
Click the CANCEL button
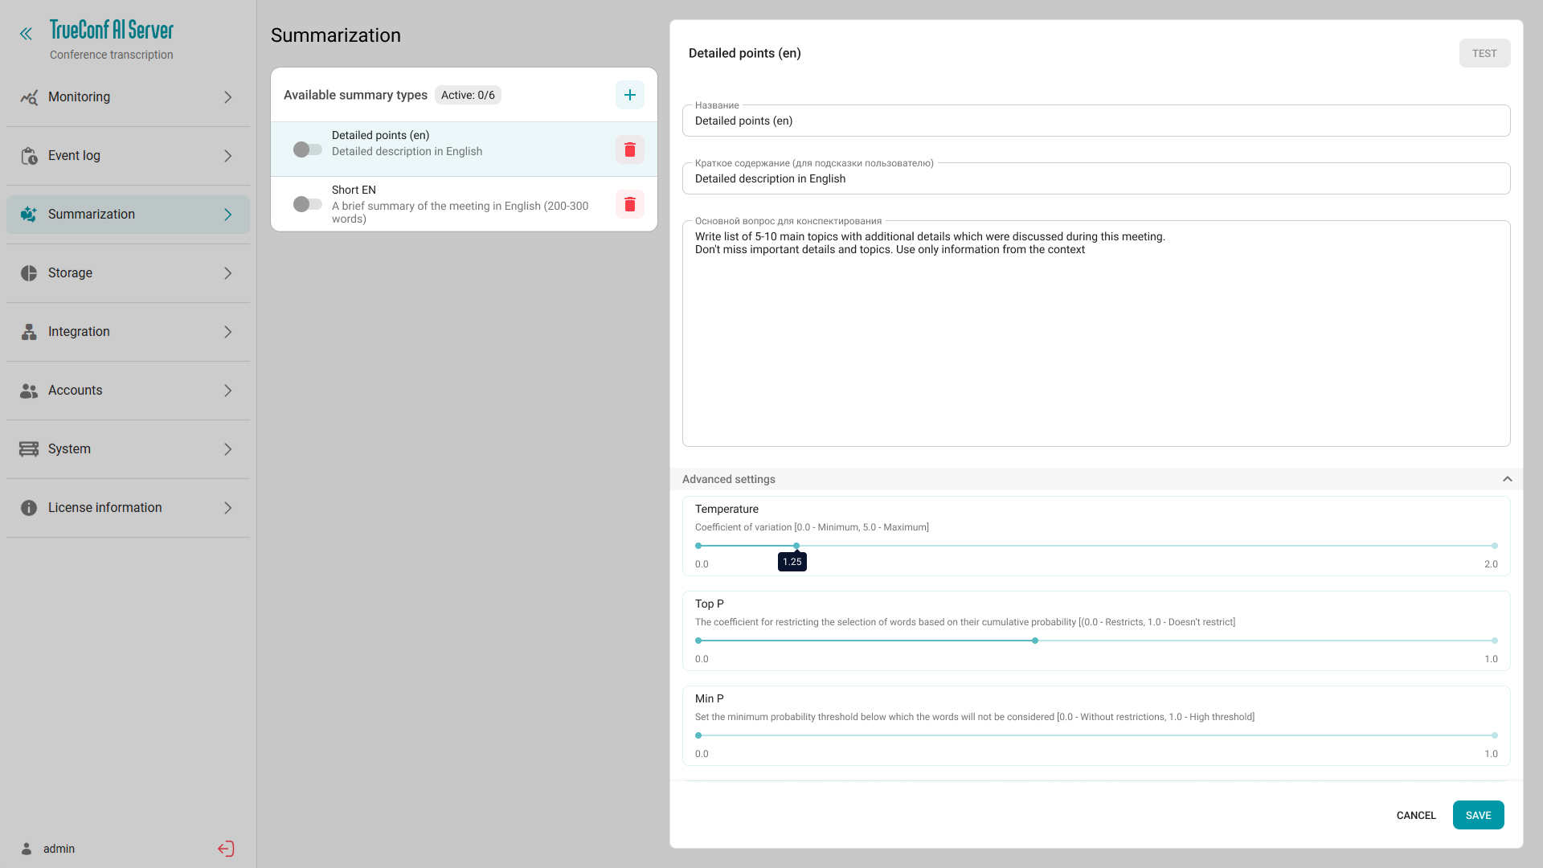[1415, 815]
